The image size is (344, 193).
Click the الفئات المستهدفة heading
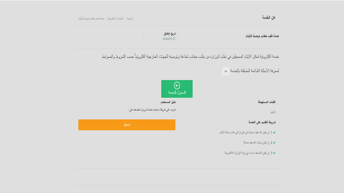267,102
